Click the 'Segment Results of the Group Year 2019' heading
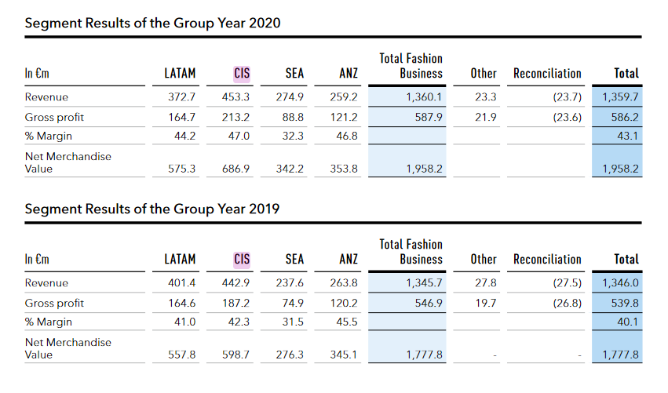 coord(152,209)
